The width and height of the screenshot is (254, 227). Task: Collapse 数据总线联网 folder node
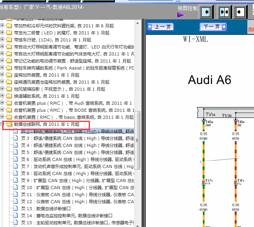[x=2, y=124]
